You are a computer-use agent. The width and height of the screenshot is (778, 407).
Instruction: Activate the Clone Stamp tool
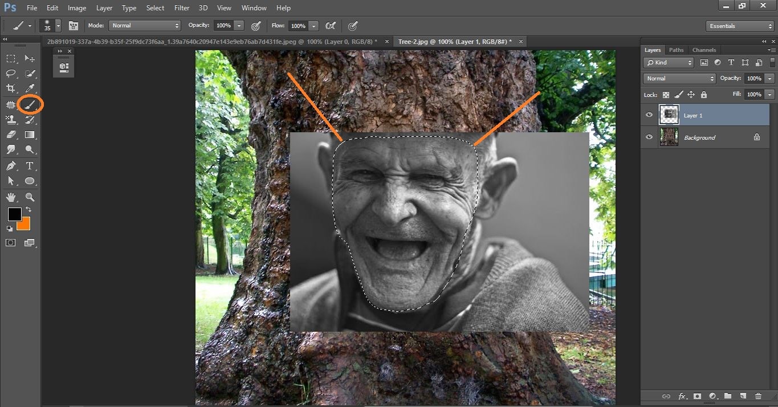[x=10, y=119]
